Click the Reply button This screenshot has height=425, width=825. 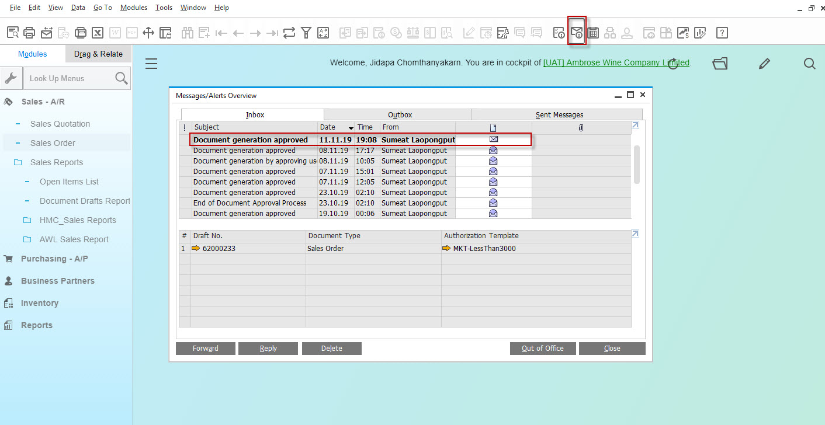[x=268, y=349]
